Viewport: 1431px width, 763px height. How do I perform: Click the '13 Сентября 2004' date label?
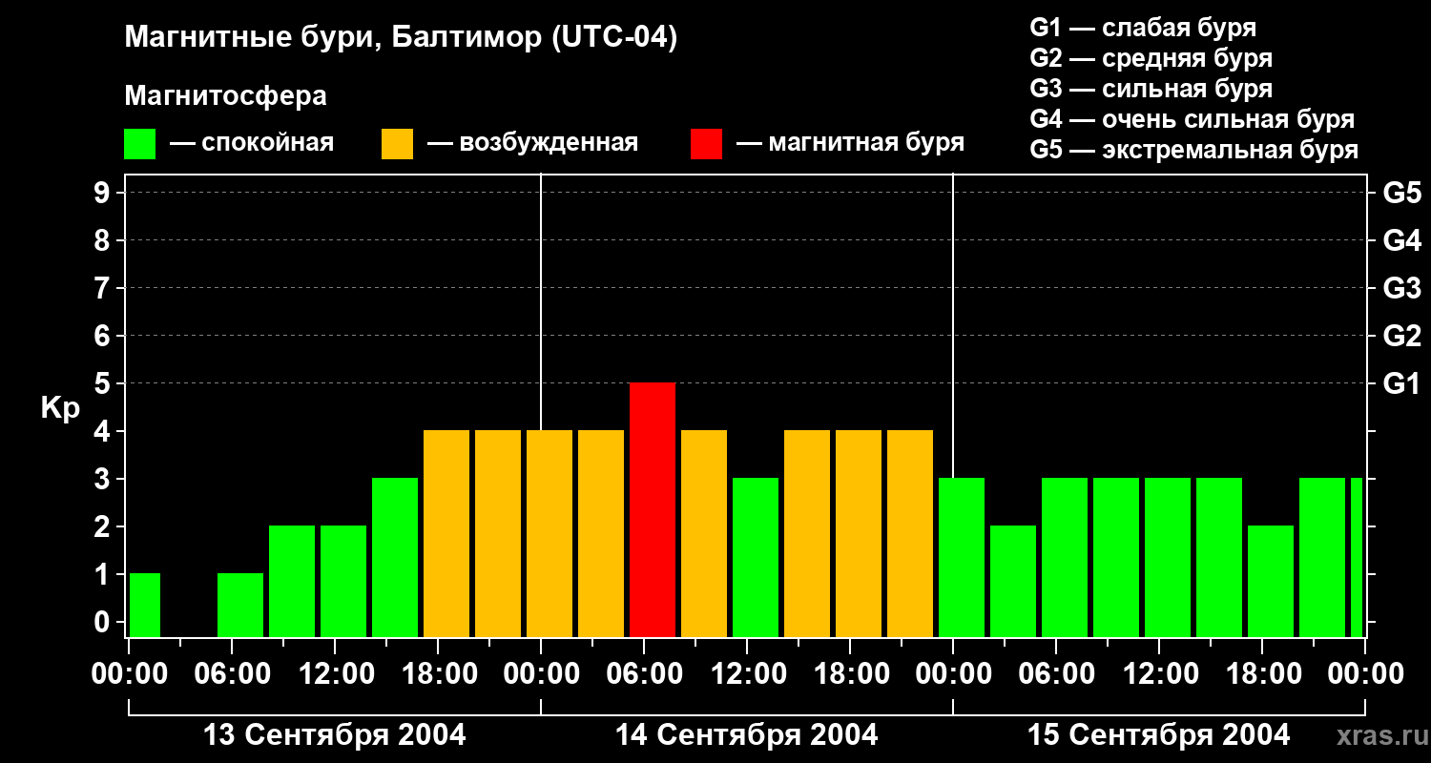tap(335, 735)
